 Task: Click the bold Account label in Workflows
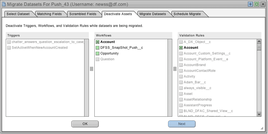tap(108, 42)
